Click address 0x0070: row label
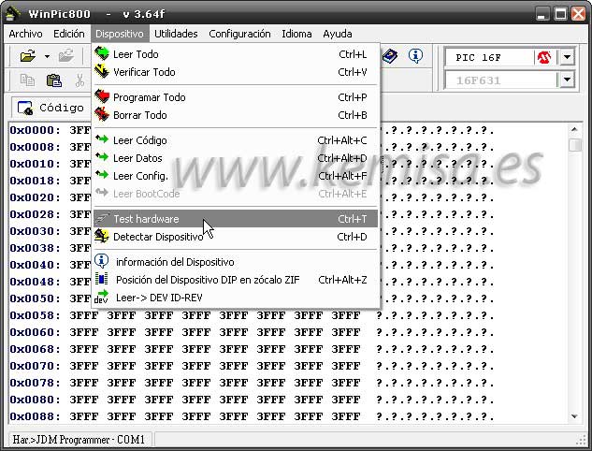Screen dimensions: 592x451 [35, 366]
